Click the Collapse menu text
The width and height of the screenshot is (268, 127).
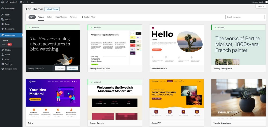11,69
